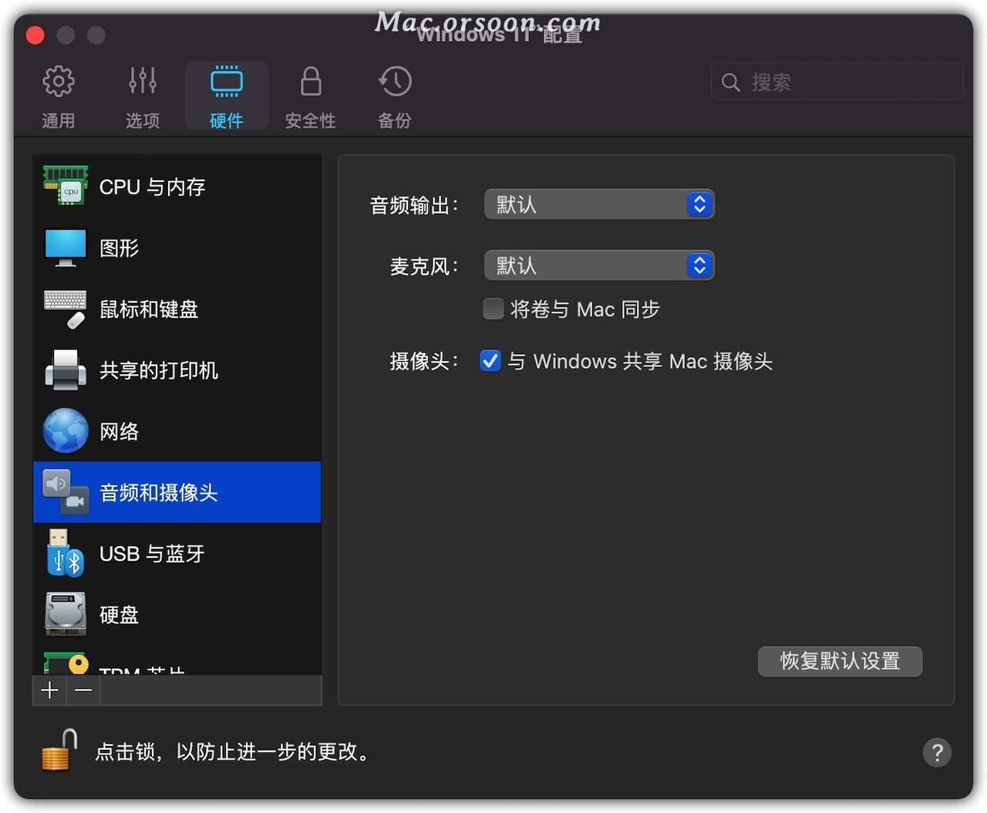
Task: Enable the 将卷与 Mac 同步 checkbox
Action: pyautogui.click(x=493, y=309)
